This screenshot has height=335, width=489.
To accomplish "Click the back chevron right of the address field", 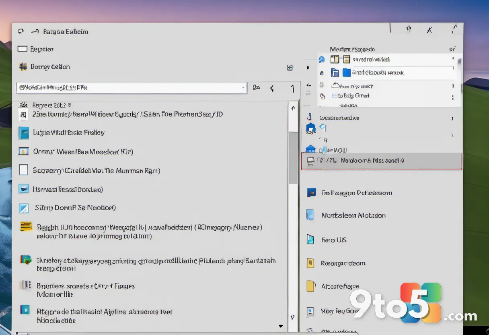I will pyautogui.click(x=272, y=88).
